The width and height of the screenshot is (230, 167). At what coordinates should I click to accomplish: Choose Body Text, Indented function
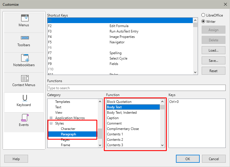point(133,112)
